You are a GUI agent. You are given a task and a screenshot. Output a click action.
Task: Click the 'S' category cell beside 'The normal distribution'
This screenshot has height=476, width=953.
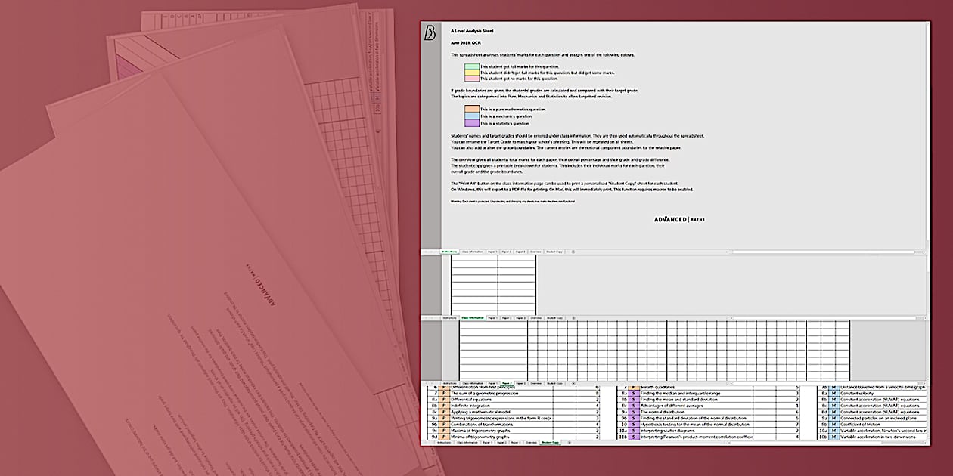point(635,412)
